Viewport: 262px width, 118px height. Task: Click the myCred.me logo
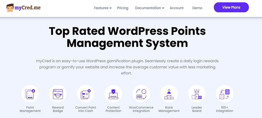[x=24, y=8]
